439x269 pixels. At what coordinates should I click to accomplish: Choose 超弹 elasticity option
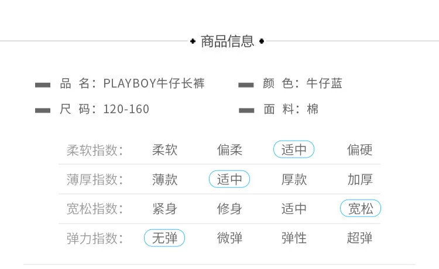(x=360, y=238)
